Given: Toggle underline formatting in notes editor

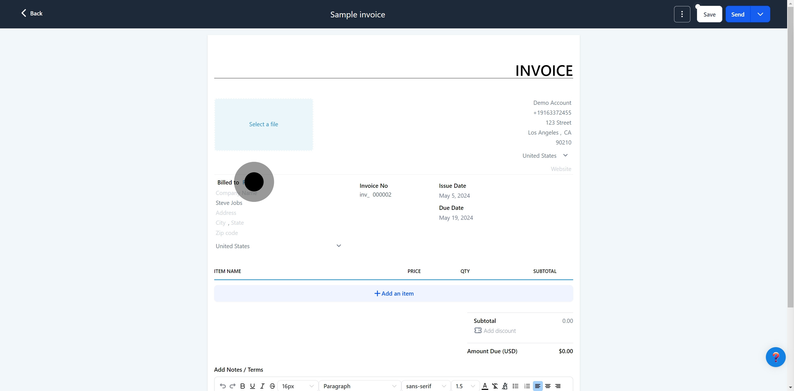Looking at the screenshot, I should point(253,386).
